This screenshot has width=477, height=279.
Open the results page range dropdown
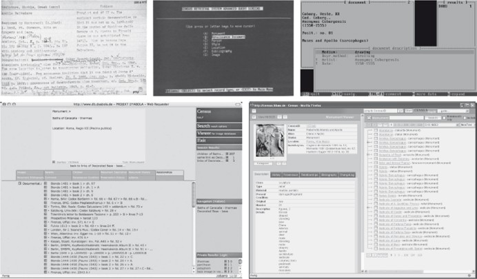click(x=440, y=125)
